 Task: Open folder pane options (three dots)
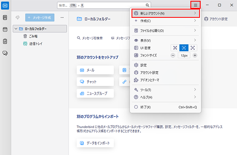[62, 17]
